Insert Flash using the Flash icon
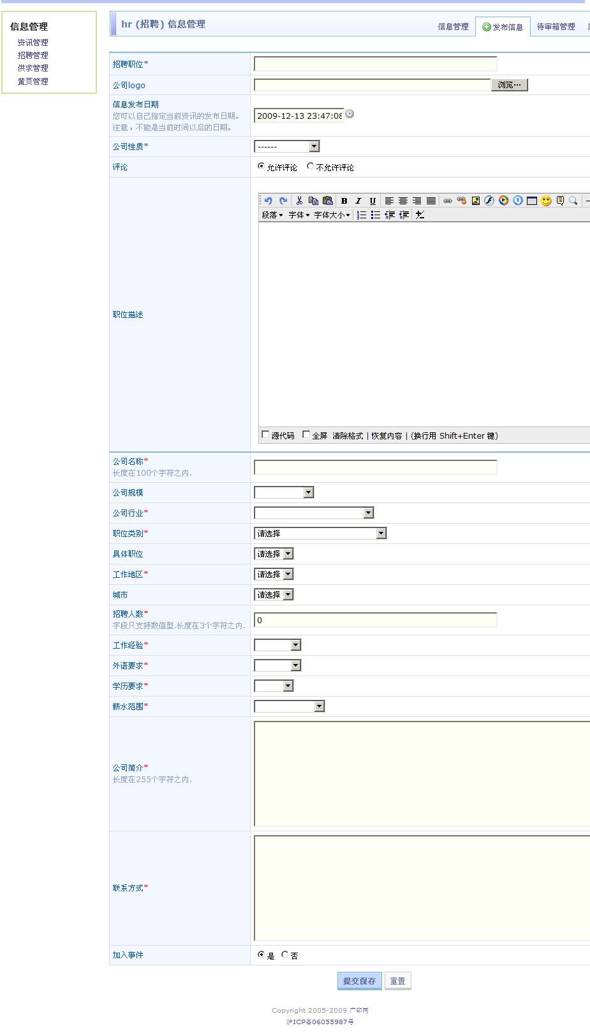The height and width of the screenshot is (1035, 590). click(x=489, y=200)
